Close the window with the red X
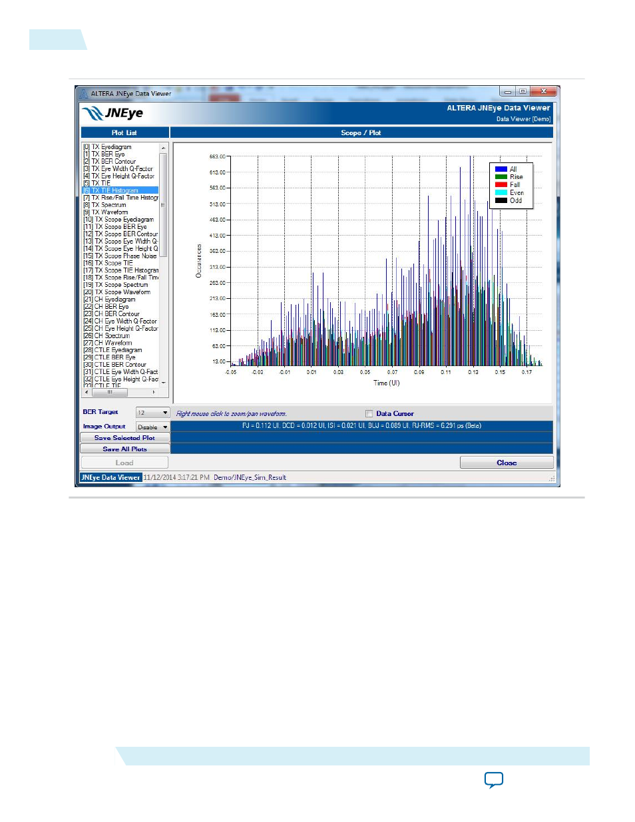 tap(544, 92)
